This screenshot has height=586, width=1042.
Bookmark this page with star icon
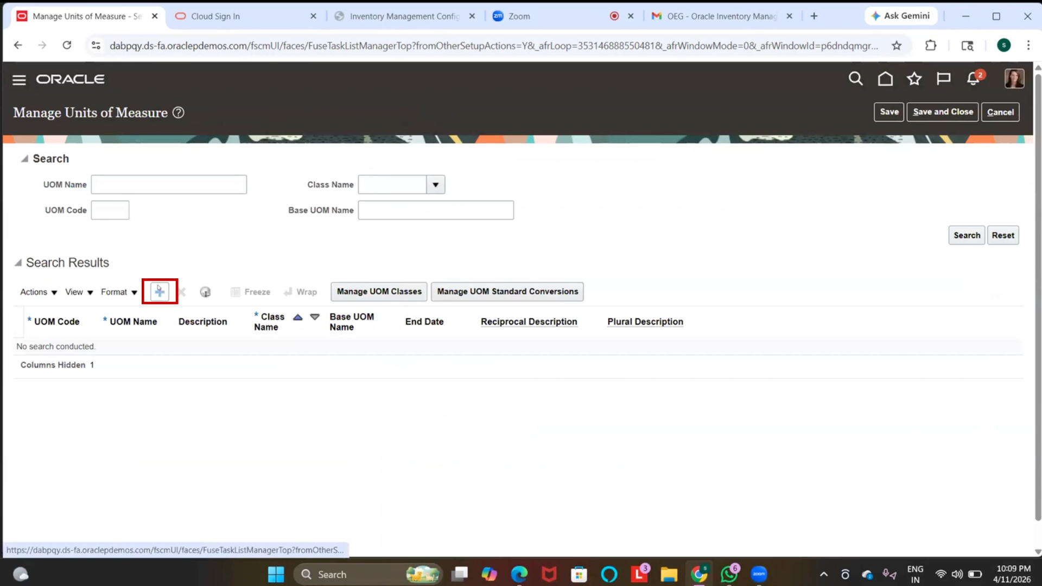coord(897,46)
